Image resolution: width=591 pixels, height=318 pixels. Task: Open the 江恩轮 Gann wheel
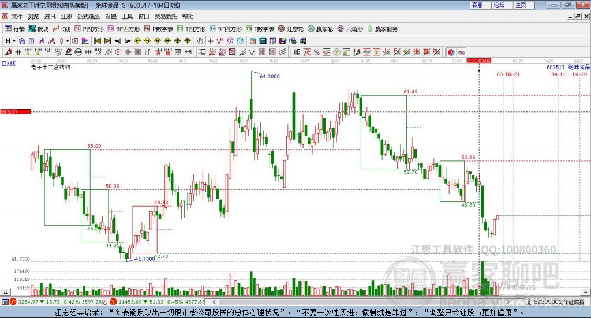pyautogui.click(x=291, y=29)
